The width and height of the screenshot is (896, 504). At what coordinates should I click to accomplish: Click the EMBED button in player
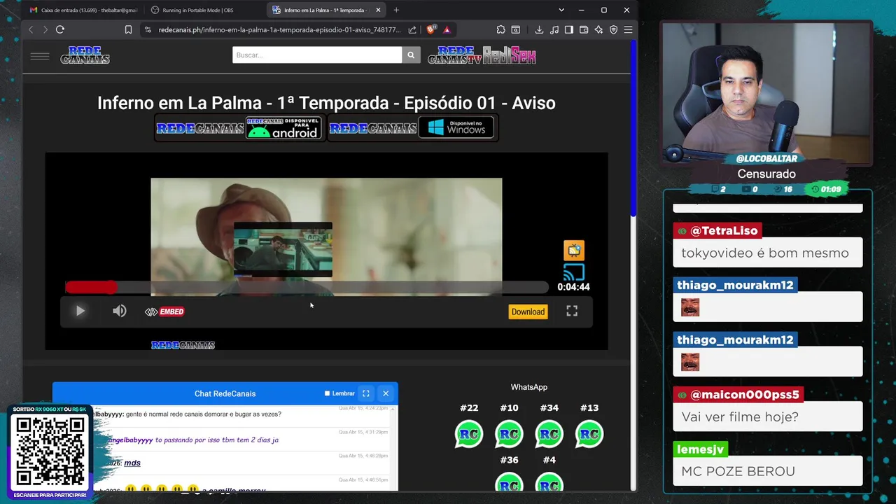point(164,311)
